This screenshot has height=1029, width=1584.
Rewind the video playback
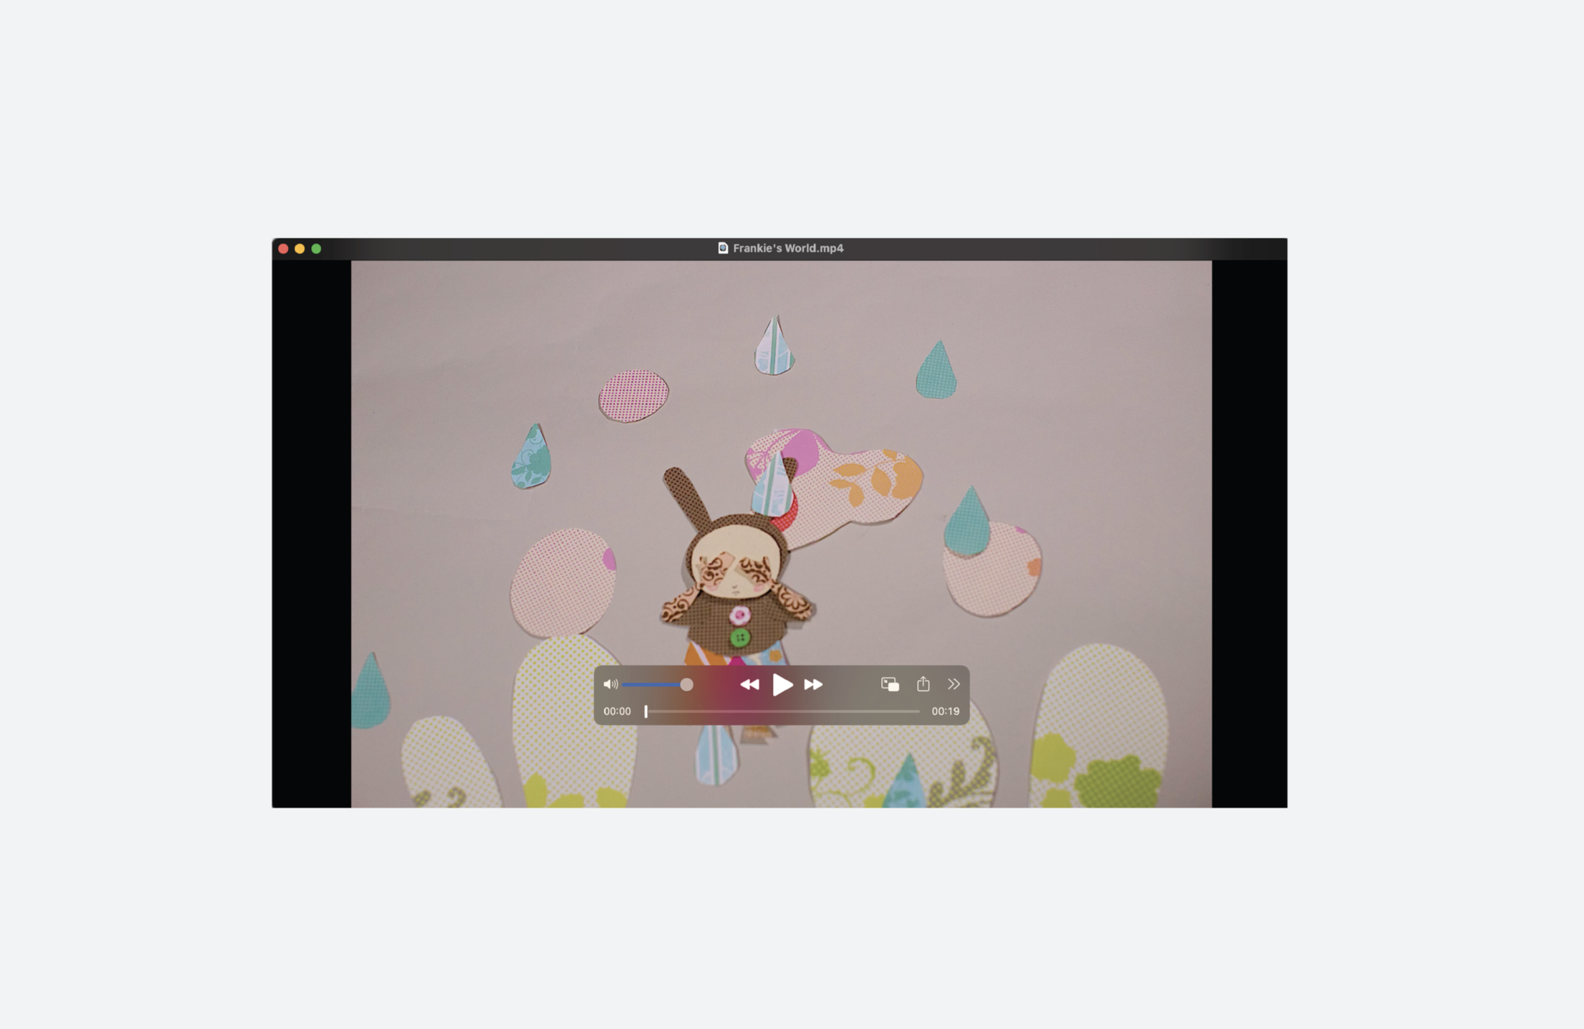click(749, 684)
